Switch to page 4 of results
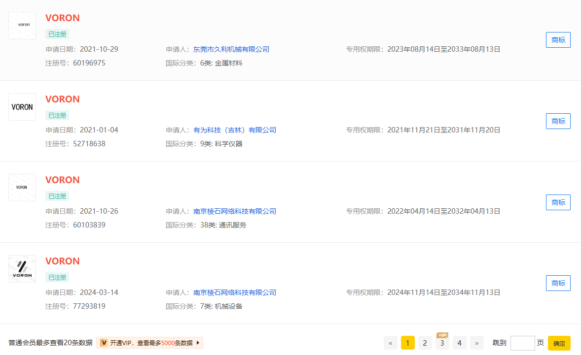This screenshot has height=355, width=581. coord(459,343)
